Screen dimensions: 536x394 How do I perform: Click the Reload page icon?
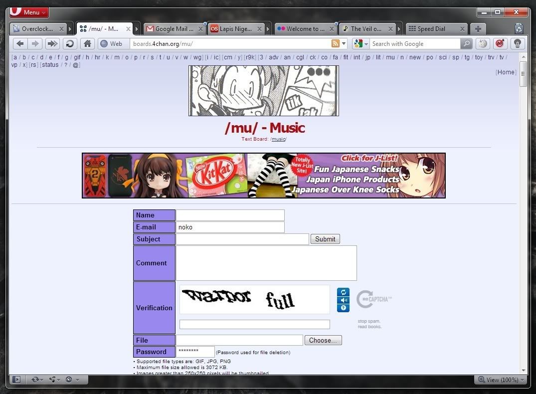[69, 44]
